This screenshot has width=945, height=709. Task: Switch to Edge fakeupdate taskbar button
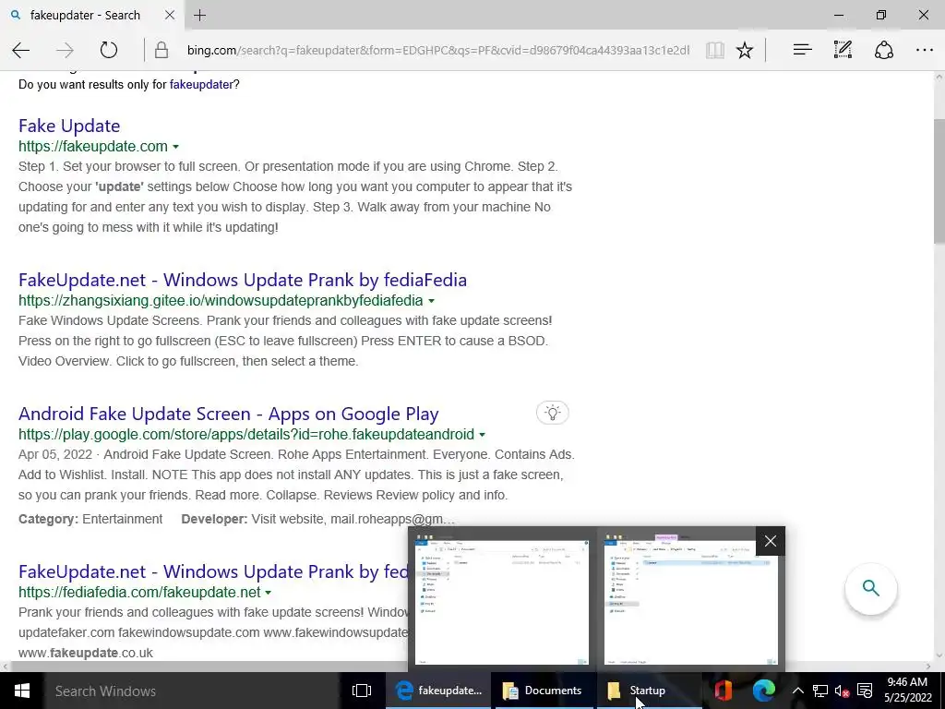[x=438, y=691]
